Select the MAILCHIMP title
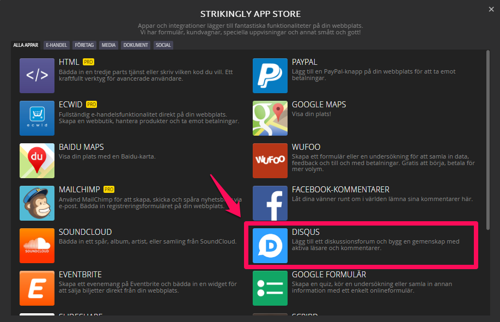The height and width of the screenshot is (322, 500). pyautogui.click(x=80, y=189)
